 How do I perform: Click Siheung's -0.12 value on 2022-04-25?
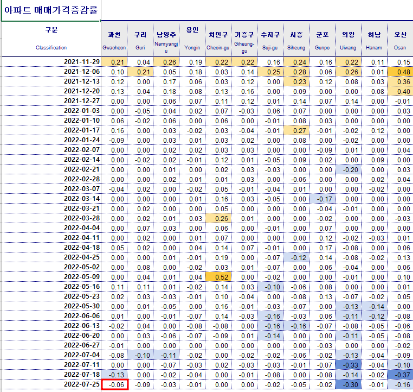coord(296,257)
